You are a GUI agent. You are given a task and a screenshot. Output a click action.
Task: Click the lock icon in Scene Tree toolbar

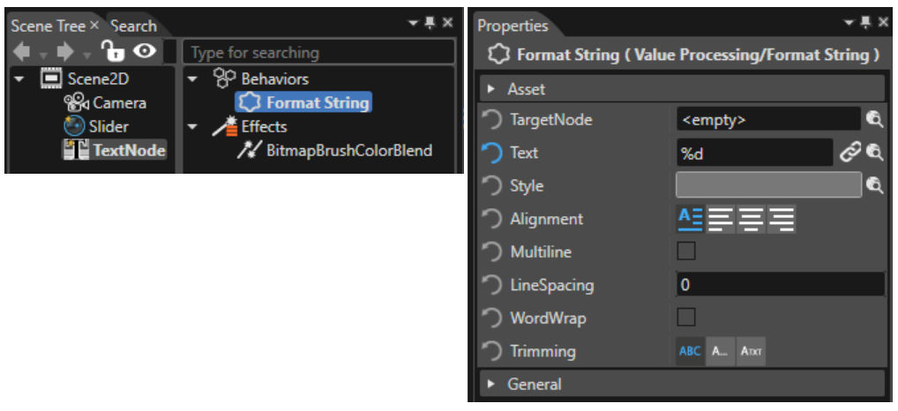pyautogui.click(x=113, y=51)
